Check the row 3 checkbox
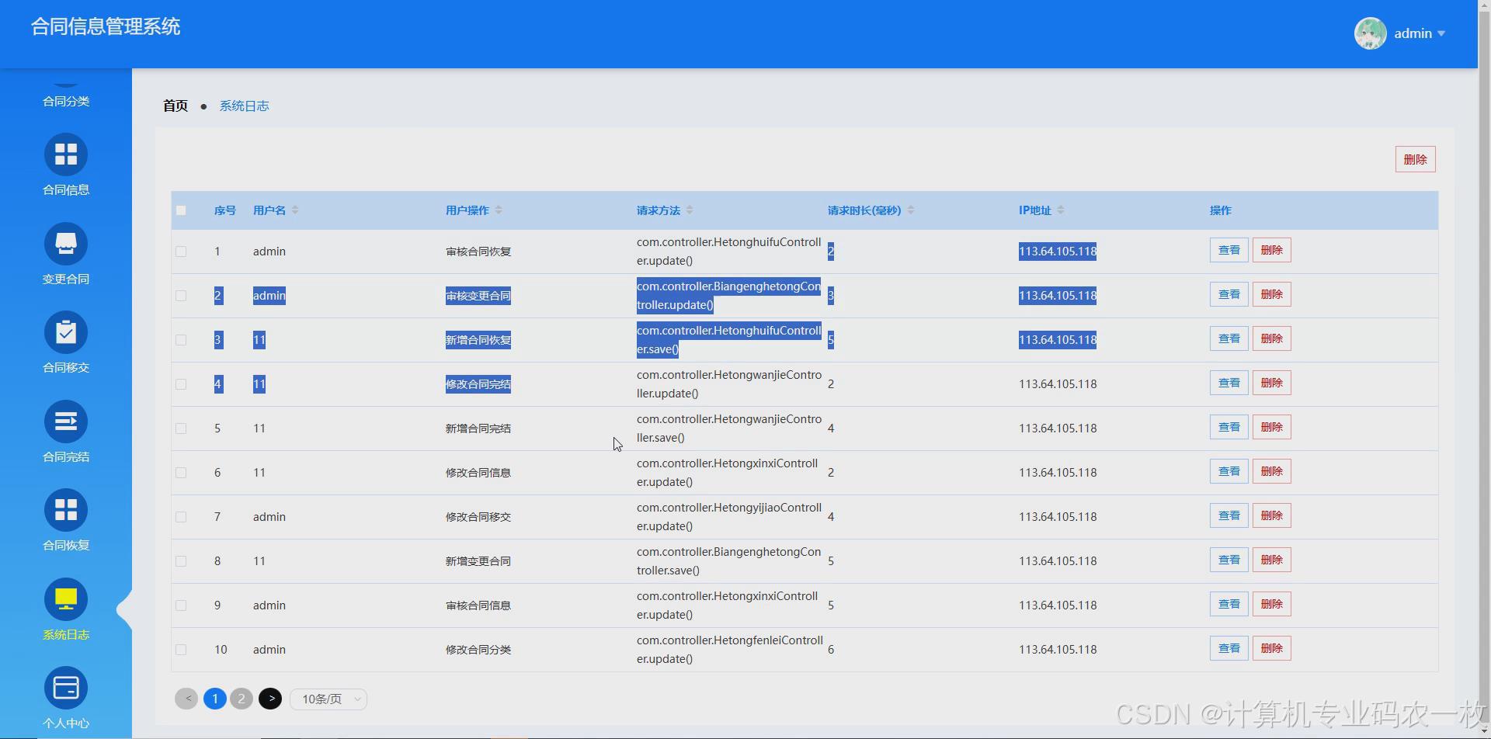The height and width of the screenshot is (739, 1491). (x=181, y=340)
